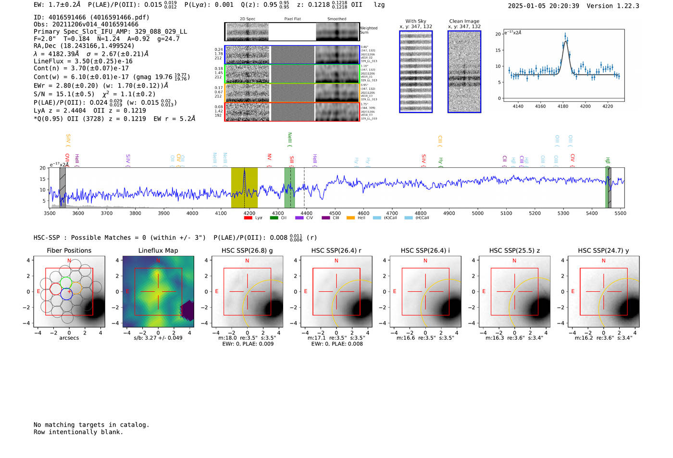Viewport: 673px width, 458px height.
Task: Click the dashed vertical line near 4390
Action: click(304, 188)
